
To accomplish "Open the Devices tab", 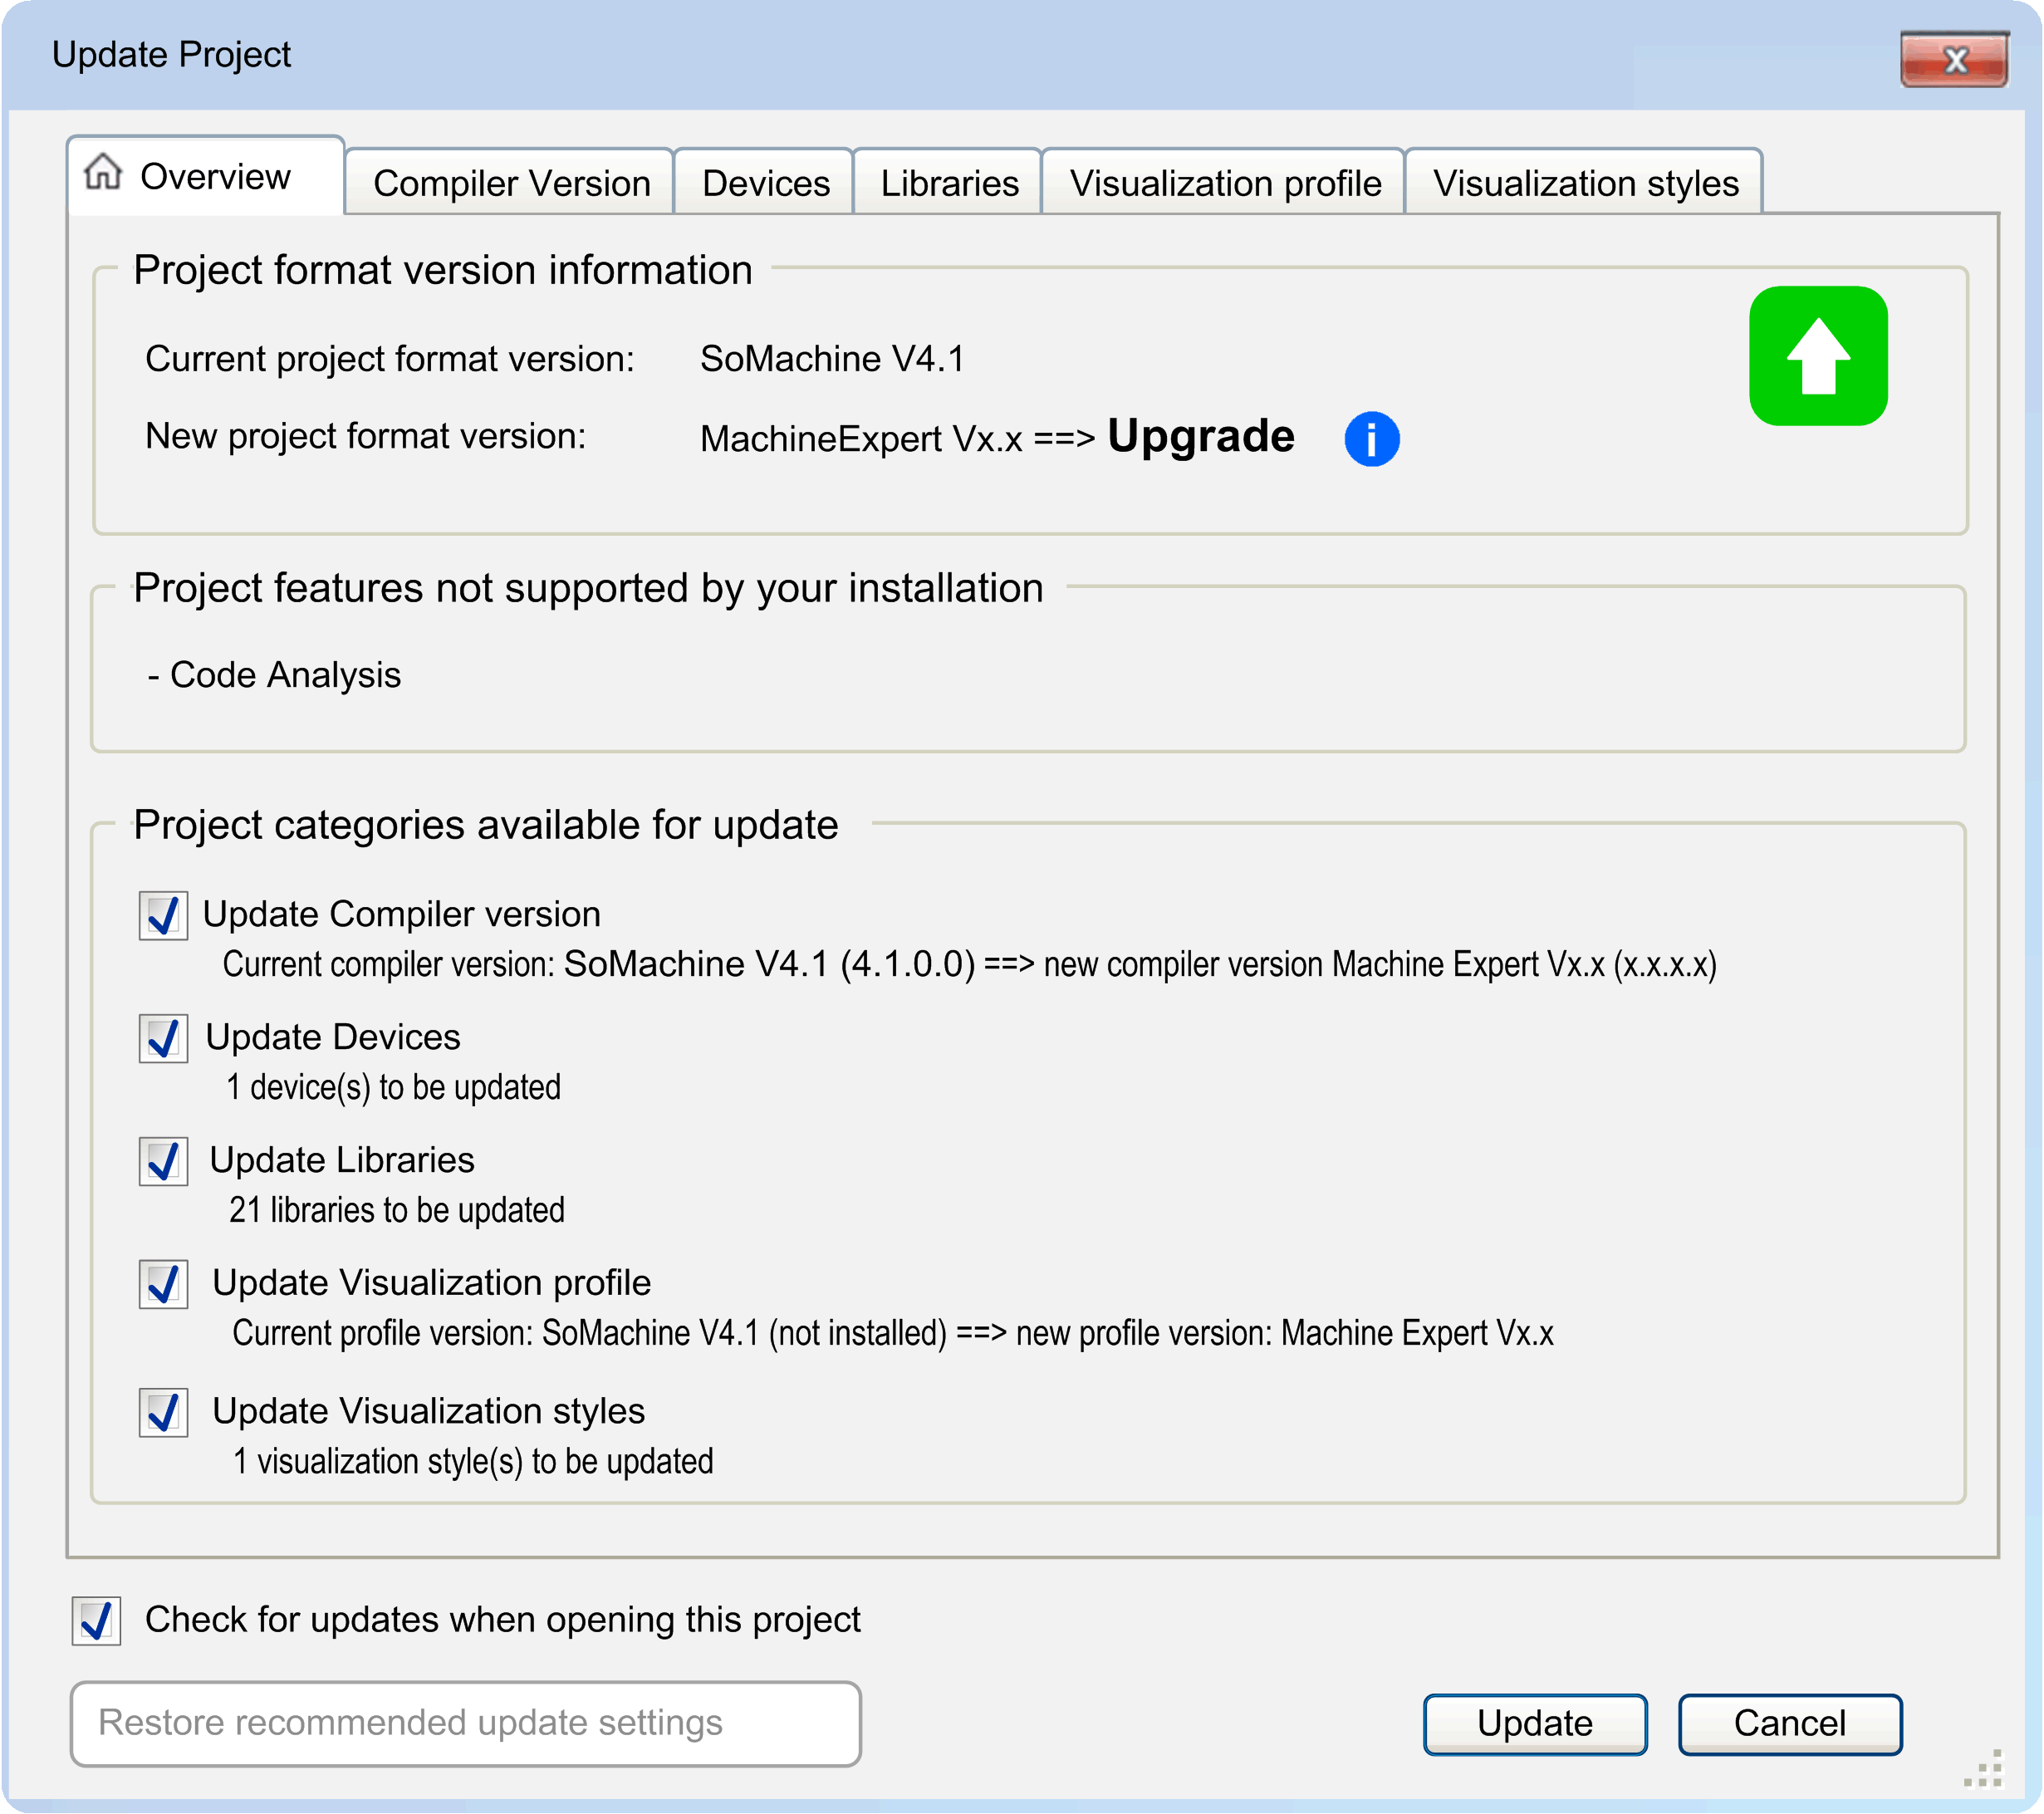I will coord(764,183).
